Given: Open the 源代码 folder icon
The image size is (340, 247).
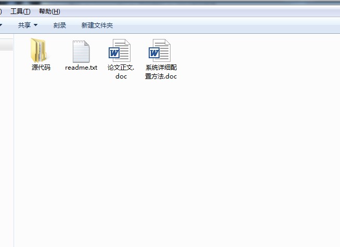Looking at the screenshot, I should point(38,50).
